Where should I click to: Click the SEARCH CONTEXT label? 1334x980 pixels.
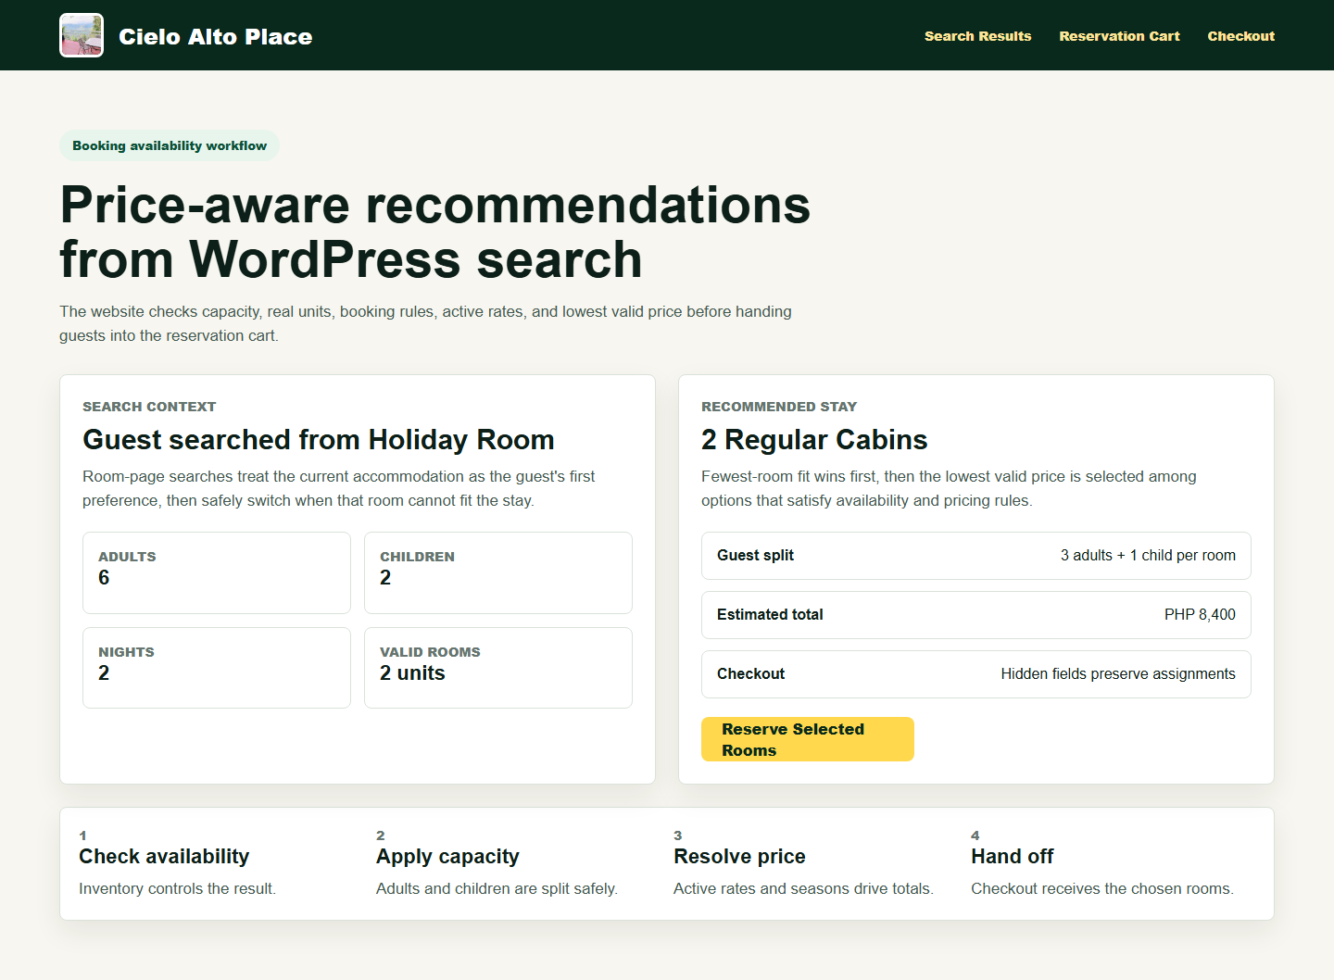coord(149,407)
